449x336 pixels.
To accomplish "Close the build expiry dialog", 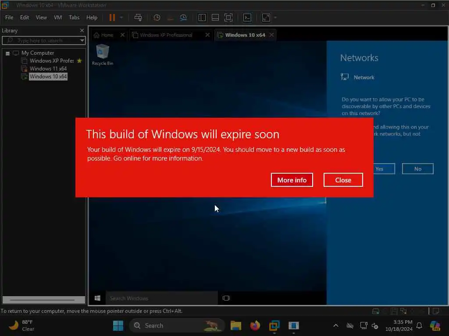I will 343,180.
